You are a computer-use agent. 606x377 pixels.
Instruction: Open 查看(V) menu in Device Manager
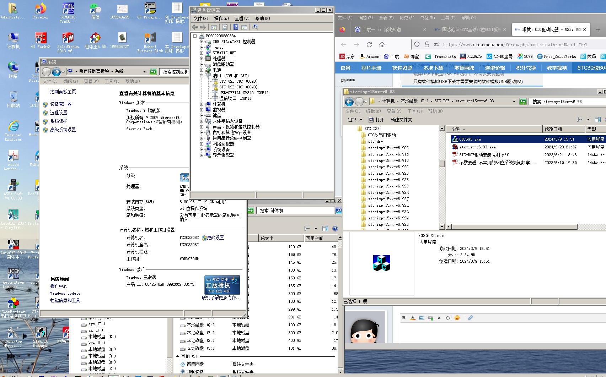(242, 18)
